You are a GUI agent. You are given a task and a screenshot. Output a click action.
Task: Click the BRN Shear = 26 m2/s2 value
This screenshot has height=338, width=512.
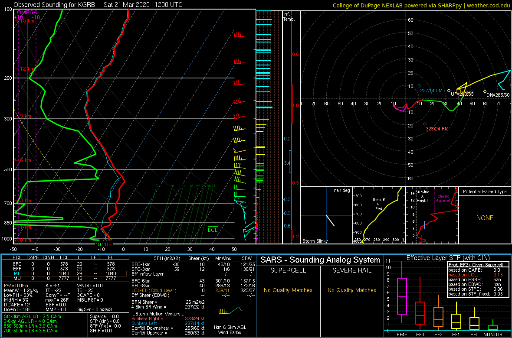coord(168,303)
